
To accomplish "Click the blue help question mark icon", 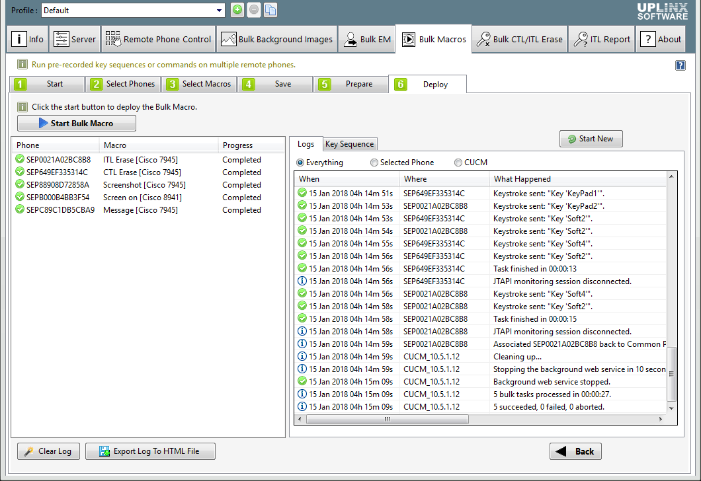I will point(680,65).
